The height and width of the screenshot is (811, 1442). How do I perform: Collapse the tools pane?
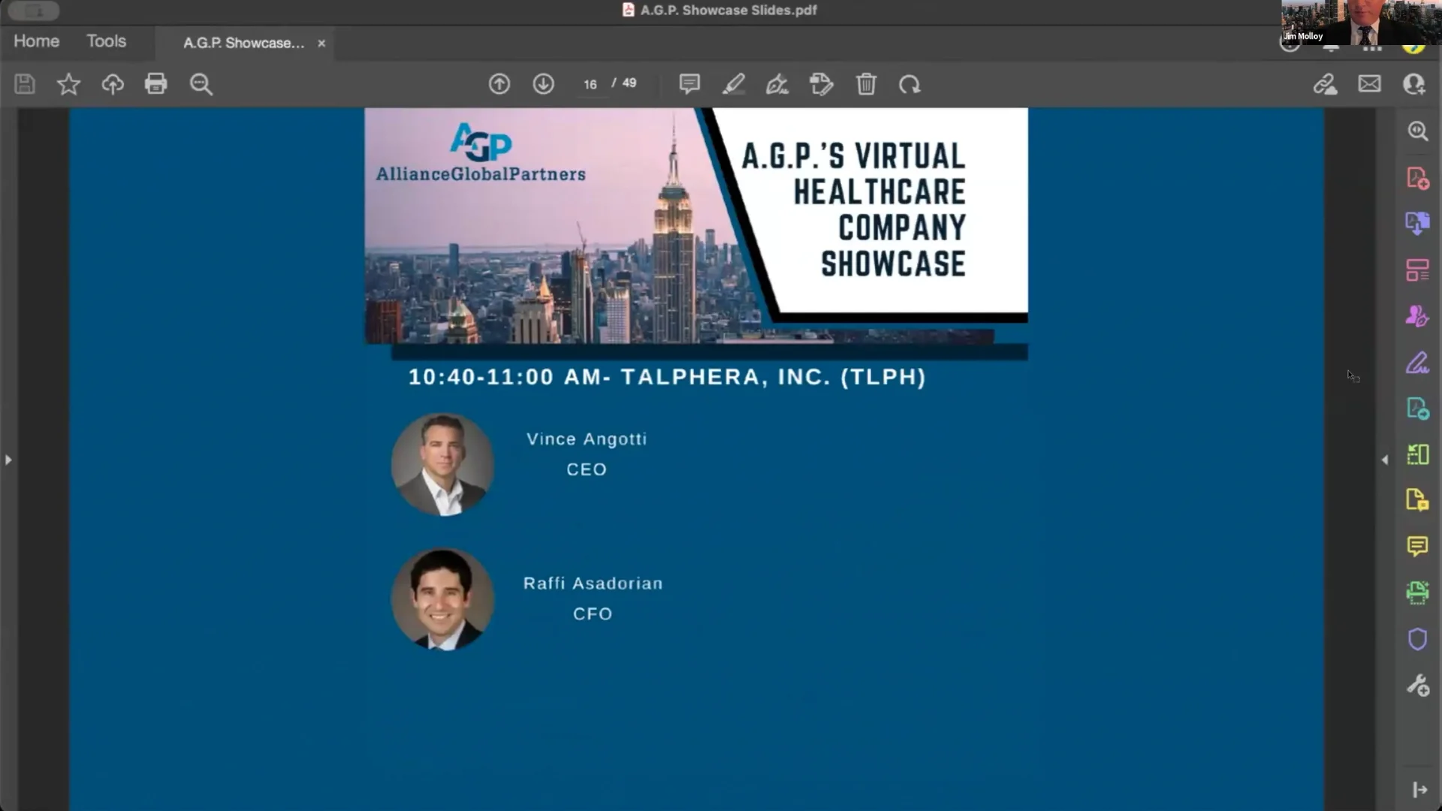[1420, 789]
